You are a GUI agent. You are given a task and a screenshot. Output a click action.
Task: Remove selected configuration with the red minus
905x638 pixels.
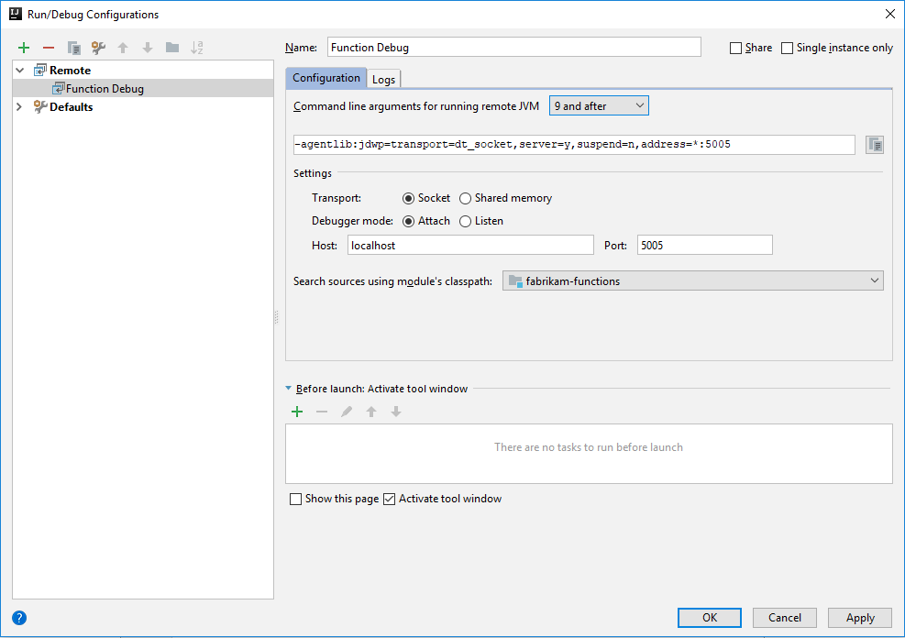point(49,48)
